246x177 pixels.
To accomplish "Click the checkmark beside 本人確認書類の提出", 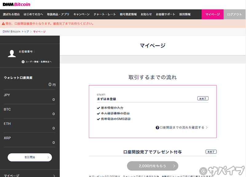I will 98,114.
